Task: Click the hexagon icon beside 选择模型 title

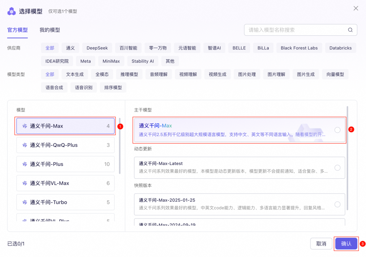Action: (x=12, y=11)
